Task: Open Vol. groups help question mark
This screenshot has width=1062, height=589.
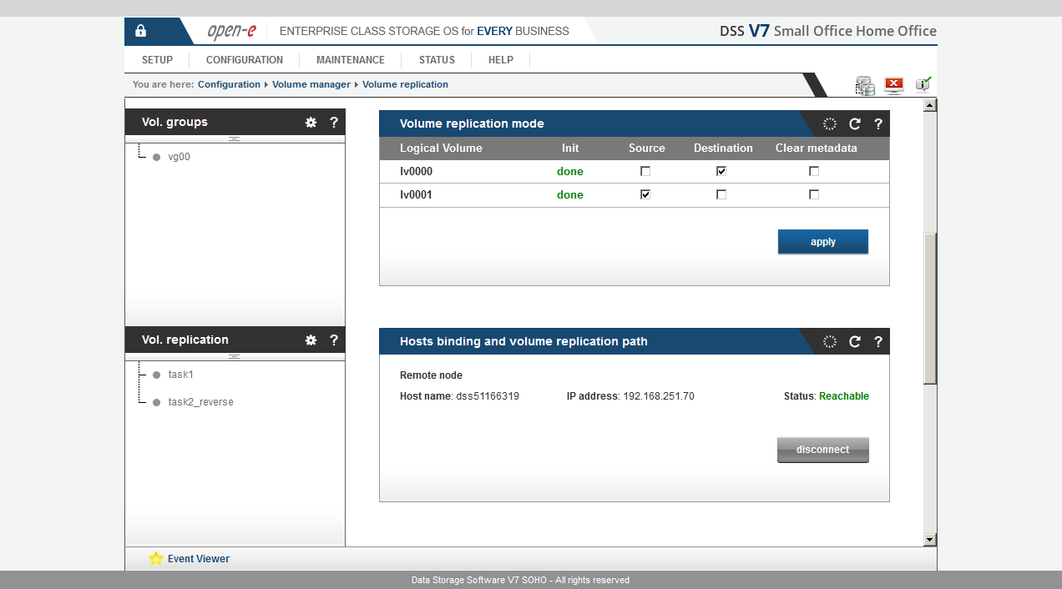Action: pyautogui.click(x=334, y=122)
